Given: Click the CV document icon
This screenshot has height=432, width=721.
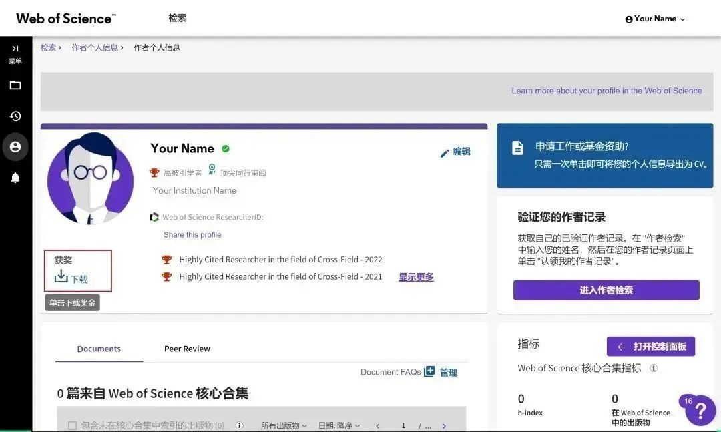Looking at the screenshot, I should tap(518, 148).
